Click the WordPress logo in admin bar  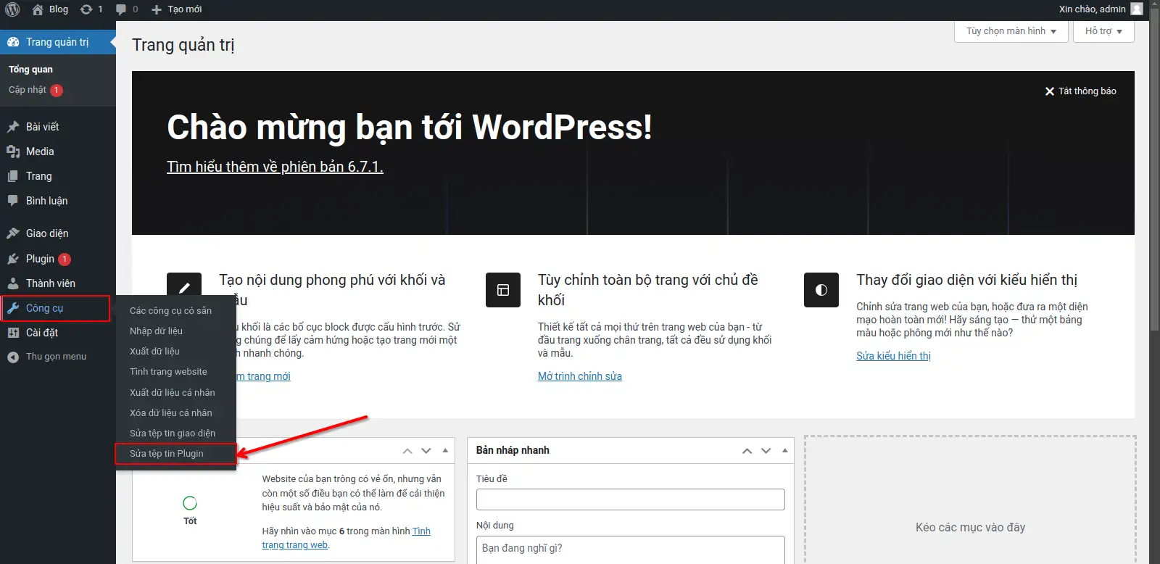coord(12,9)
